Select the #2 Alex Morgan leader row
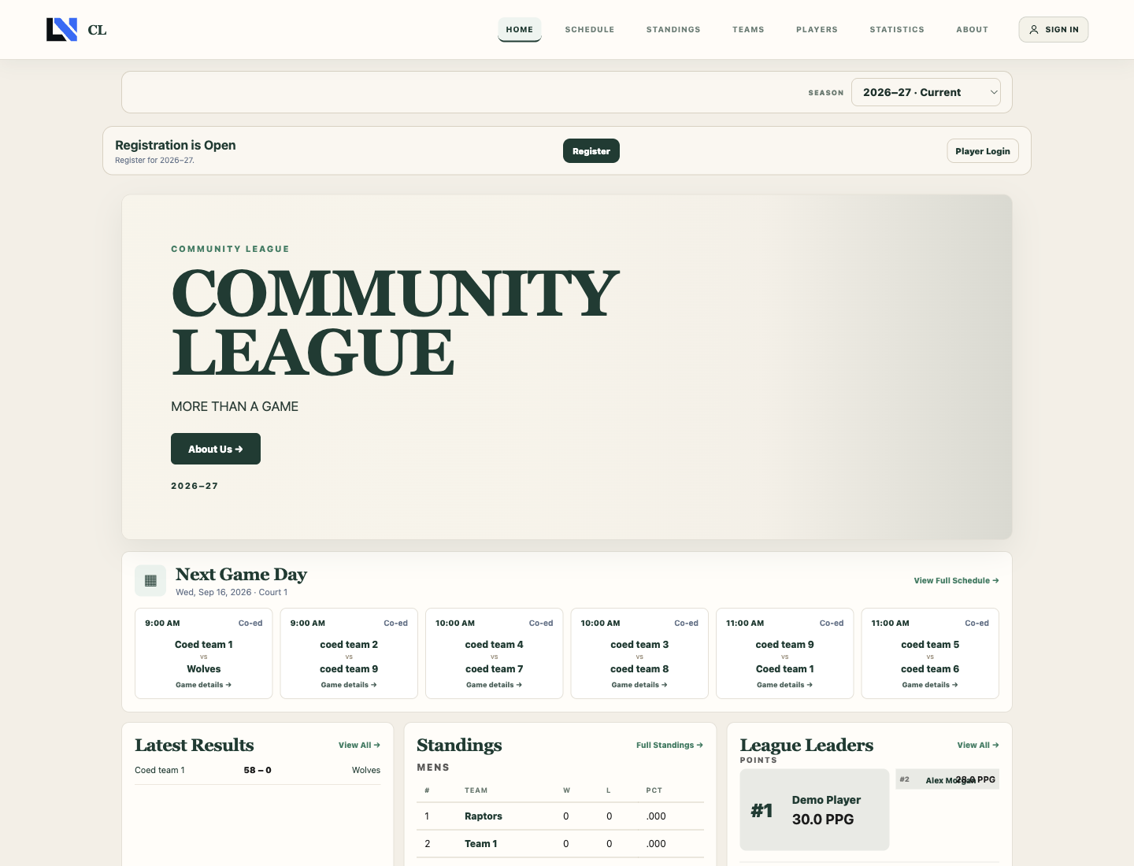The image size is (1134, 866). tap(947, 779)
